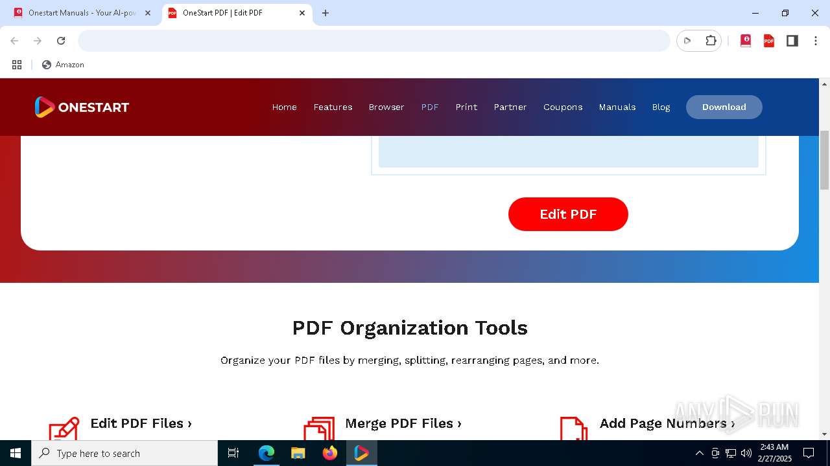
Task: Click the taskbar search box
Action: (x=124, y=453)
